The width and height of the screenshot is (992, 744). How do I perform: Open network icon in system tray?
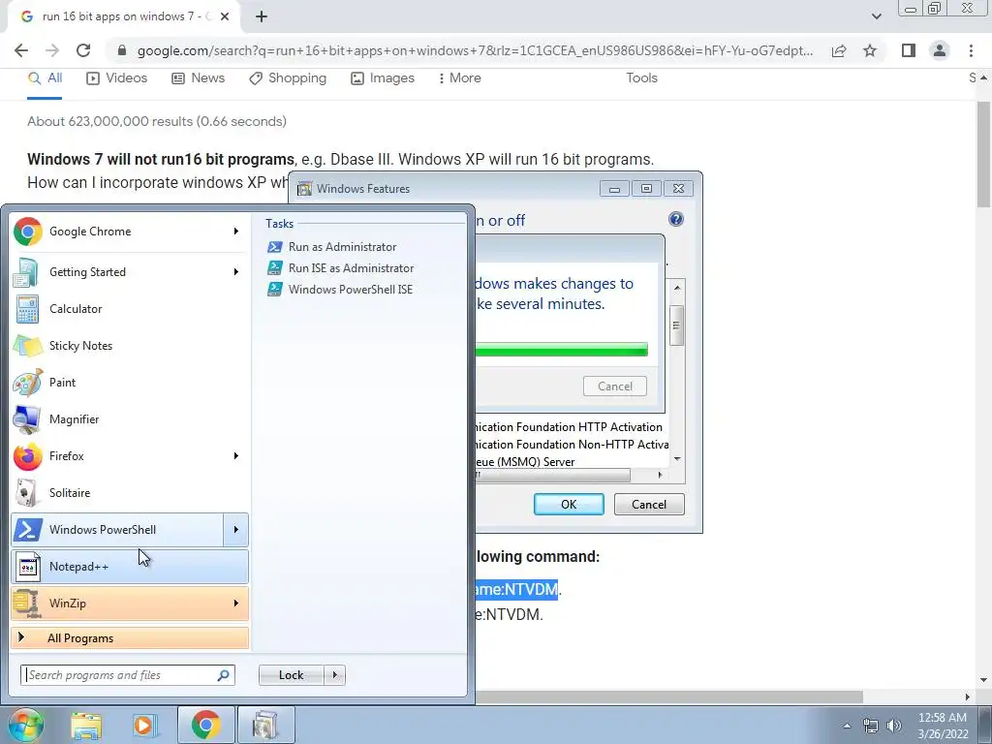tap(871, 726)
